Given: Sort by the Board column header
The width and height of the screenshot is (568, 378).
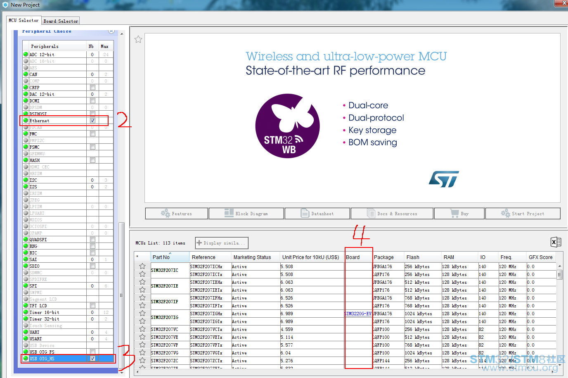Looking at the screenshot, I should click(359, 257).
